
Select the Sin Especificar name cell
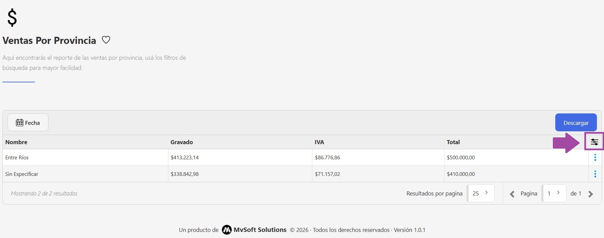22,174
